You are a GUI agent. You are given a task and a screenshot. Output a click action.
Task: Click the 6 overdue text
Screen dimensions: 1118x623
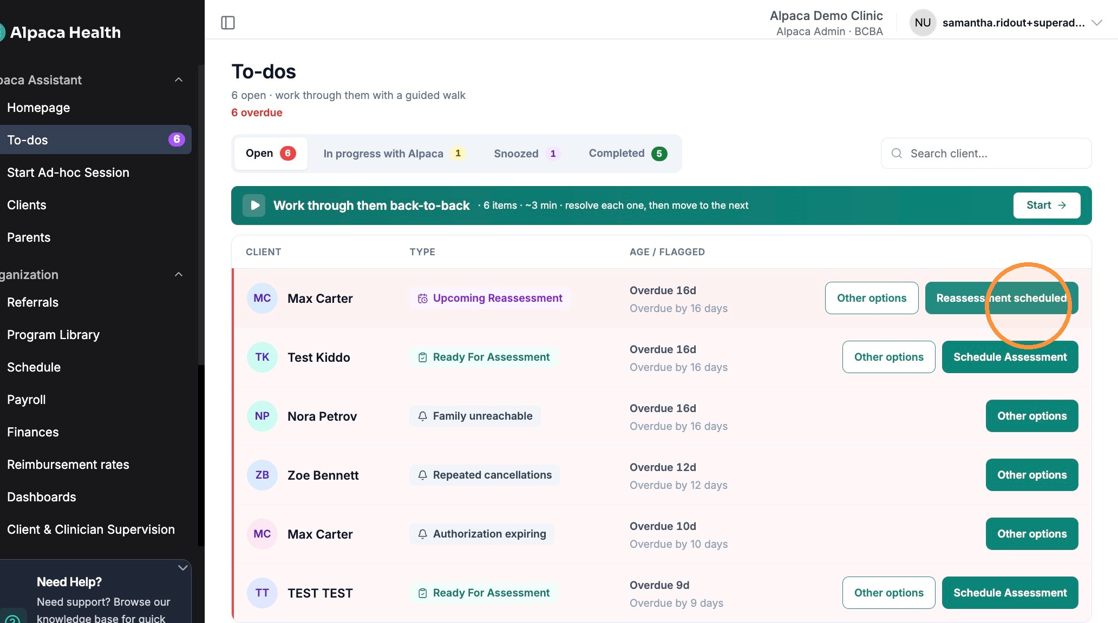click(x=257, y=112)
